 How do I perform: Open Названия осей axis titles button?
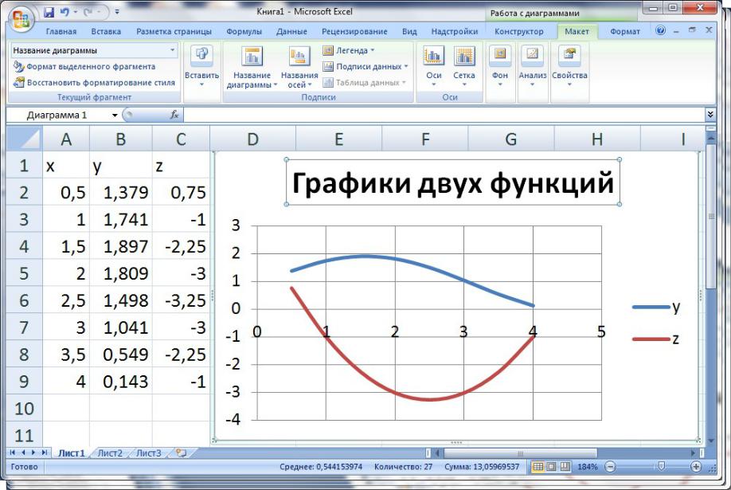click(x=299, y=67)
